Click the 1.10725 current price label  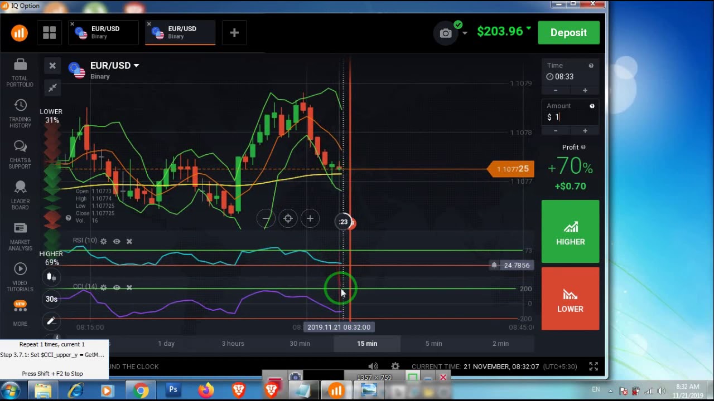tap(512, 169)
